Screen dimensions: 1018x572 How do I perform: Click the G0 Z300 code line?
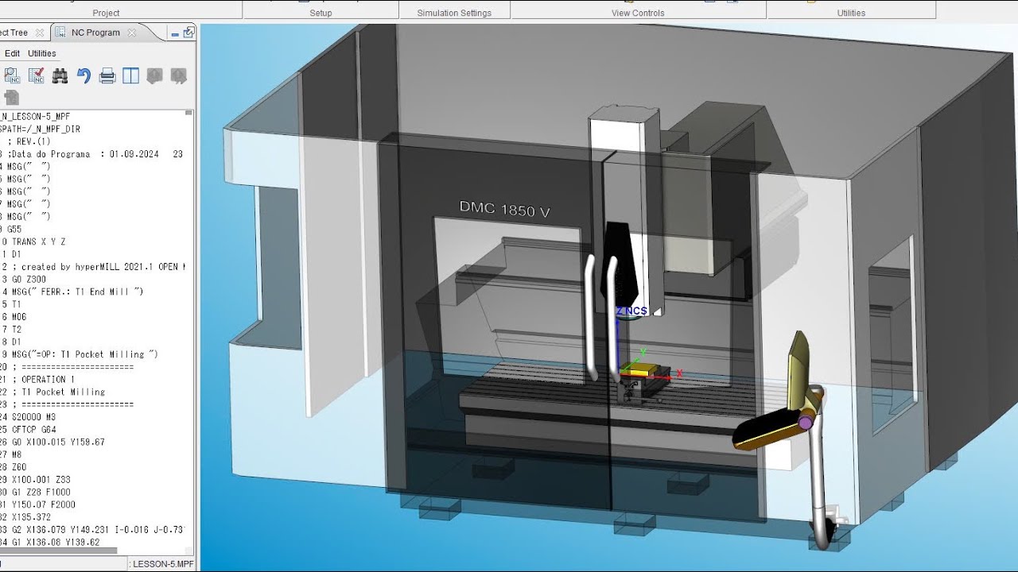(x=29, y=279)
